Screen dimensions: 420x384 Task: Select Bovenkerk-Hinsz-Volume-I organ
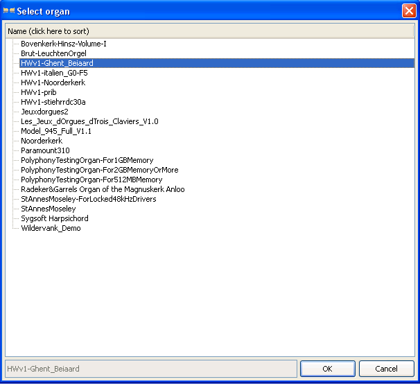pyautogui.click(x=64, y=44)
